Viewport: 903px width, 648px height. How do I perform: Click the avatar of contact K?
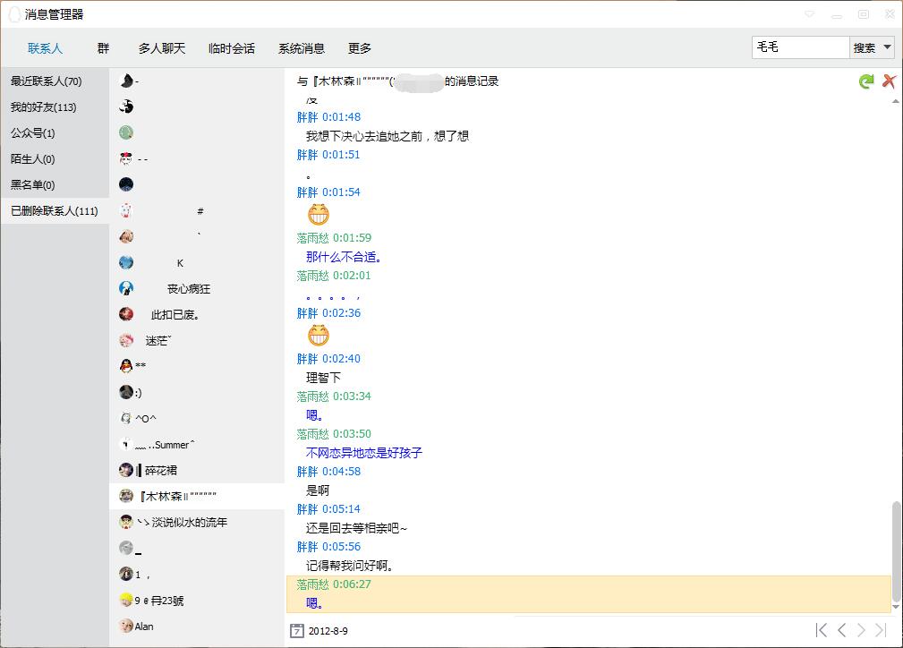pyautogui.click(x=126, y=262)
